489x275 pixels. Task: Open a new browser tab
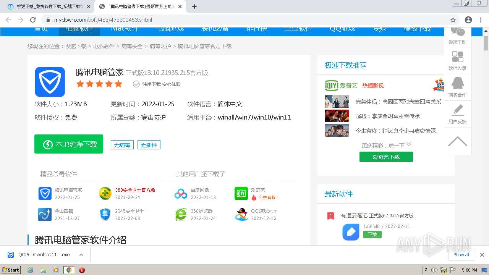(194, 6)
